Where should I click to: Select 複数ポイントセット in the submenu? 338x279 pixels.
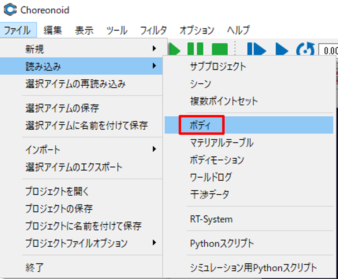(x=249, y=101)
